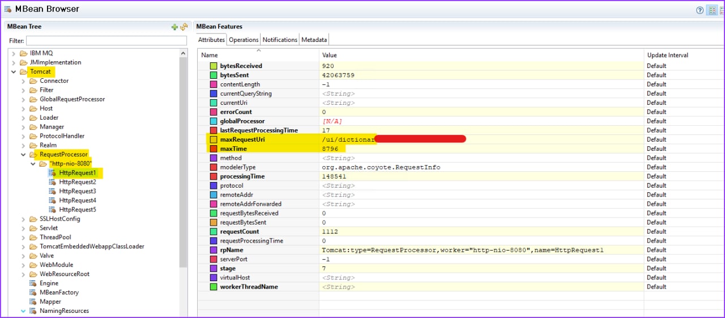Click the ThreadPool folder icon

click(33, 237)
